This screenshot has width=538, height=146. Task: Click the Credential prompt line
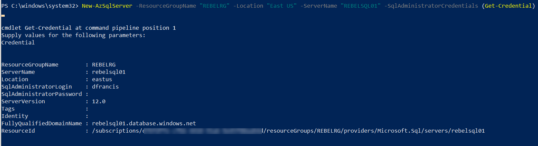coord(18,42)
